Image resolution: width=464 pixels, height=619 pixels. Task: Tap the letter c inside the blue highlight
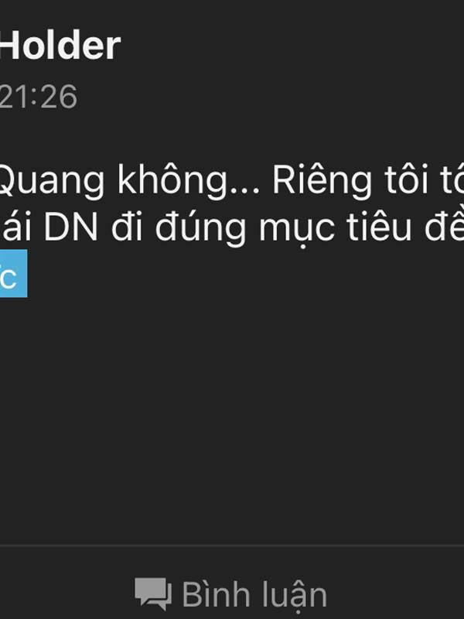pos(9,277)
